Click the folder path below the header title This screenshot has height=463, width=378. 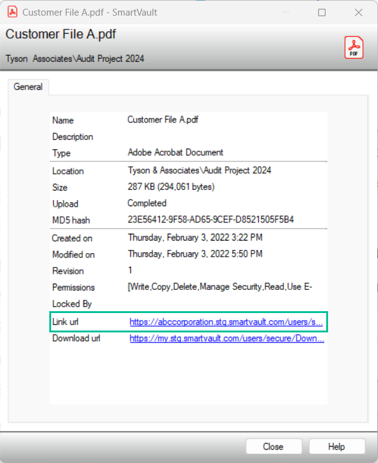click(x=75, y=59)
